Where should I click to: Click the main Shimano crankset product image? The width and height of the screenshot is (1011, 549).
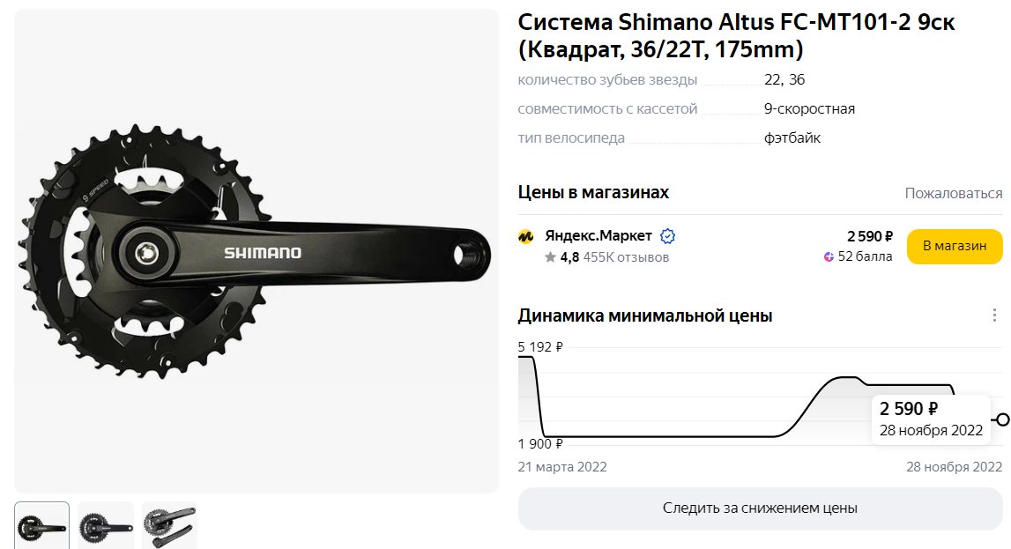coord(256,251)
